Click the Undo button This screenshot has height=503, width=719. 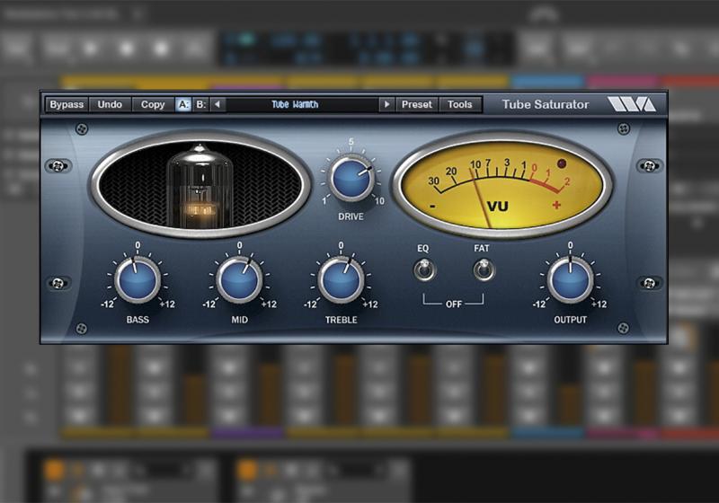coord(110,104)
